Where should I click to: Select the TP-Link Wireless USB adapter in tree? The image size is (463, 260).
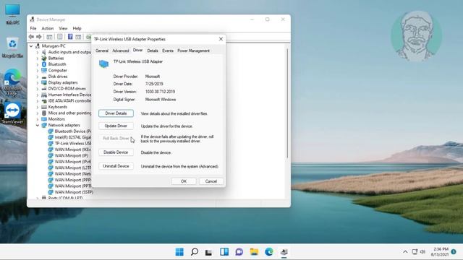73,143
